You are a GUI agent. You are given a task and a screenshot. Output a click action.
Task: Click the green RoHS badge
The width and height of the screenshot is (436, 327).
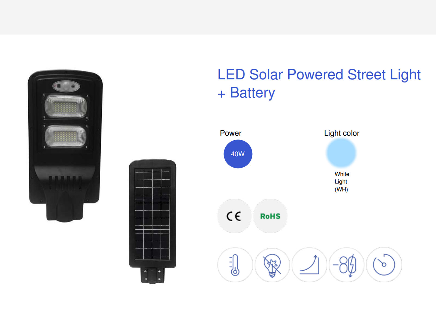(x=270, y=216)
